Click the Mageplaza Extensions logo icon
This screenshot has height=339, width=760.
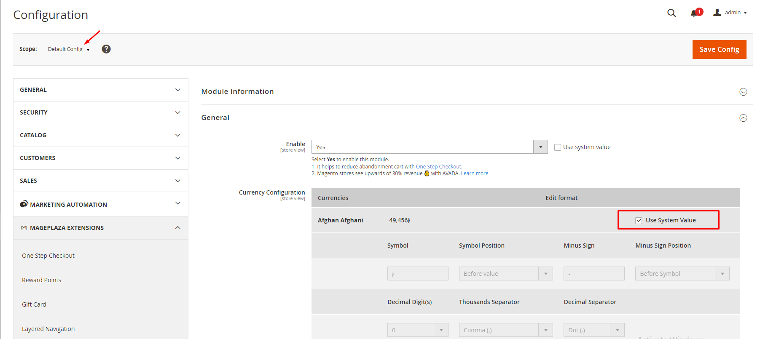pyautogui.click(x=24, y=228)
